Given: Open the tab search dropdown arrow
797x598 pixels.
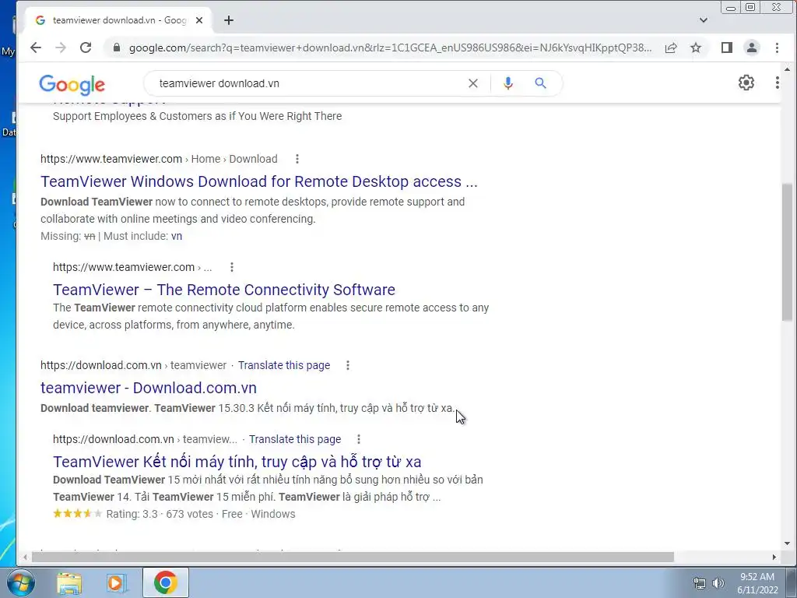Looking at the screenshot, I should 704,20.
